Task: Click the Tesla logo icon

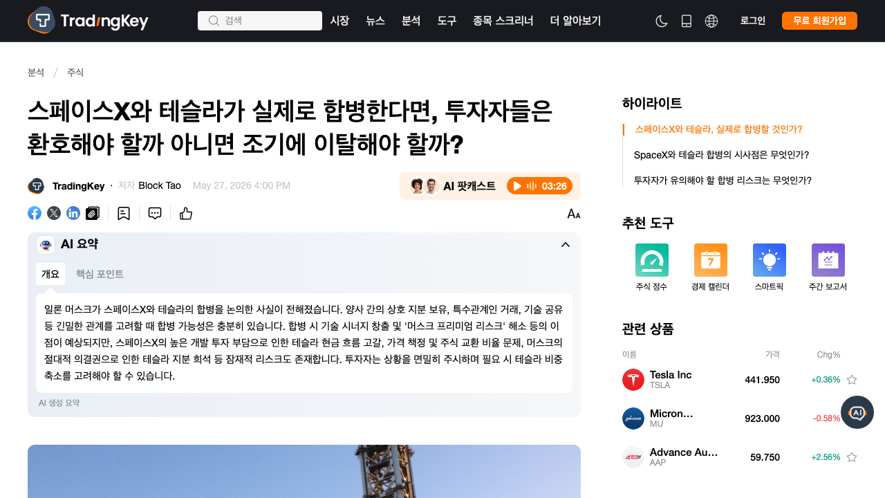Action: click(x=633, y=380)
